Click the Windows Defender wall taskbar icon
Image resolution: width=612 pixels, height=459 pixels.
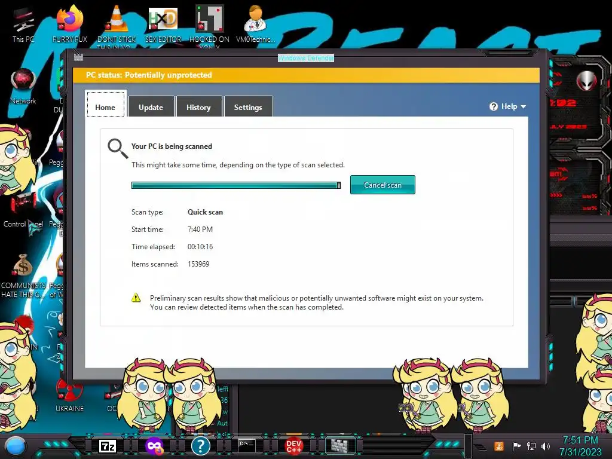coord(340,446)
